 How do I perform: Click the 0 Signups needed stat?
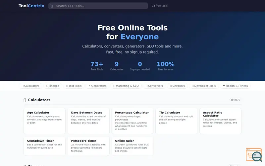tap(140, 66)
